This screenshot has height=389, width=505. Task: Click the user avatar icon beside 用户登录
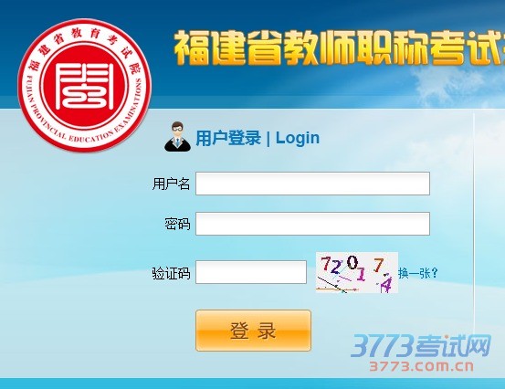coord(177,137)
